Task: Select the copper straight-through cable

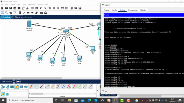Action: pos(42,86)
